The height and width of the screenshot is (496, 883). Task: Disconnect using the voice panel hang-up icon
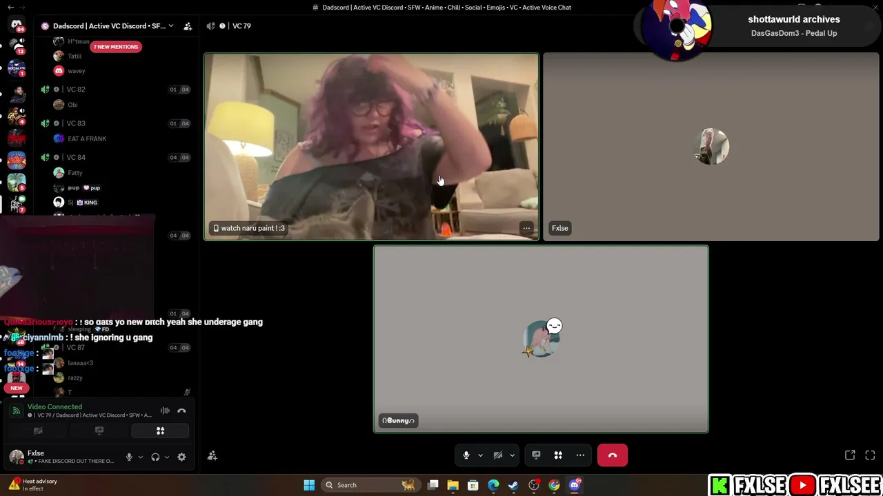click(x=181, y=411)
